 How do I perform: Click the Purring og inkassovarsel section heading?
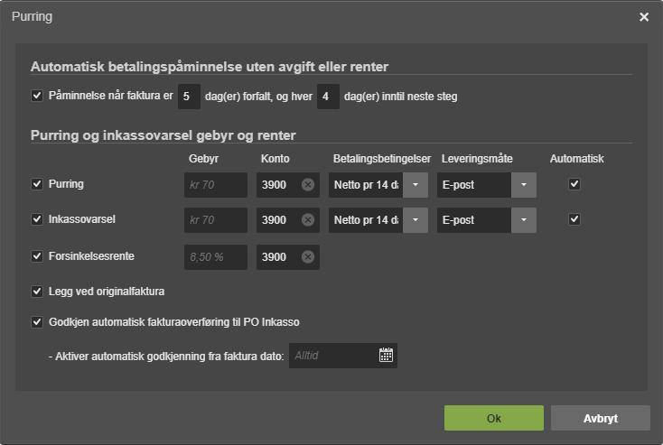tap(163, 135)
